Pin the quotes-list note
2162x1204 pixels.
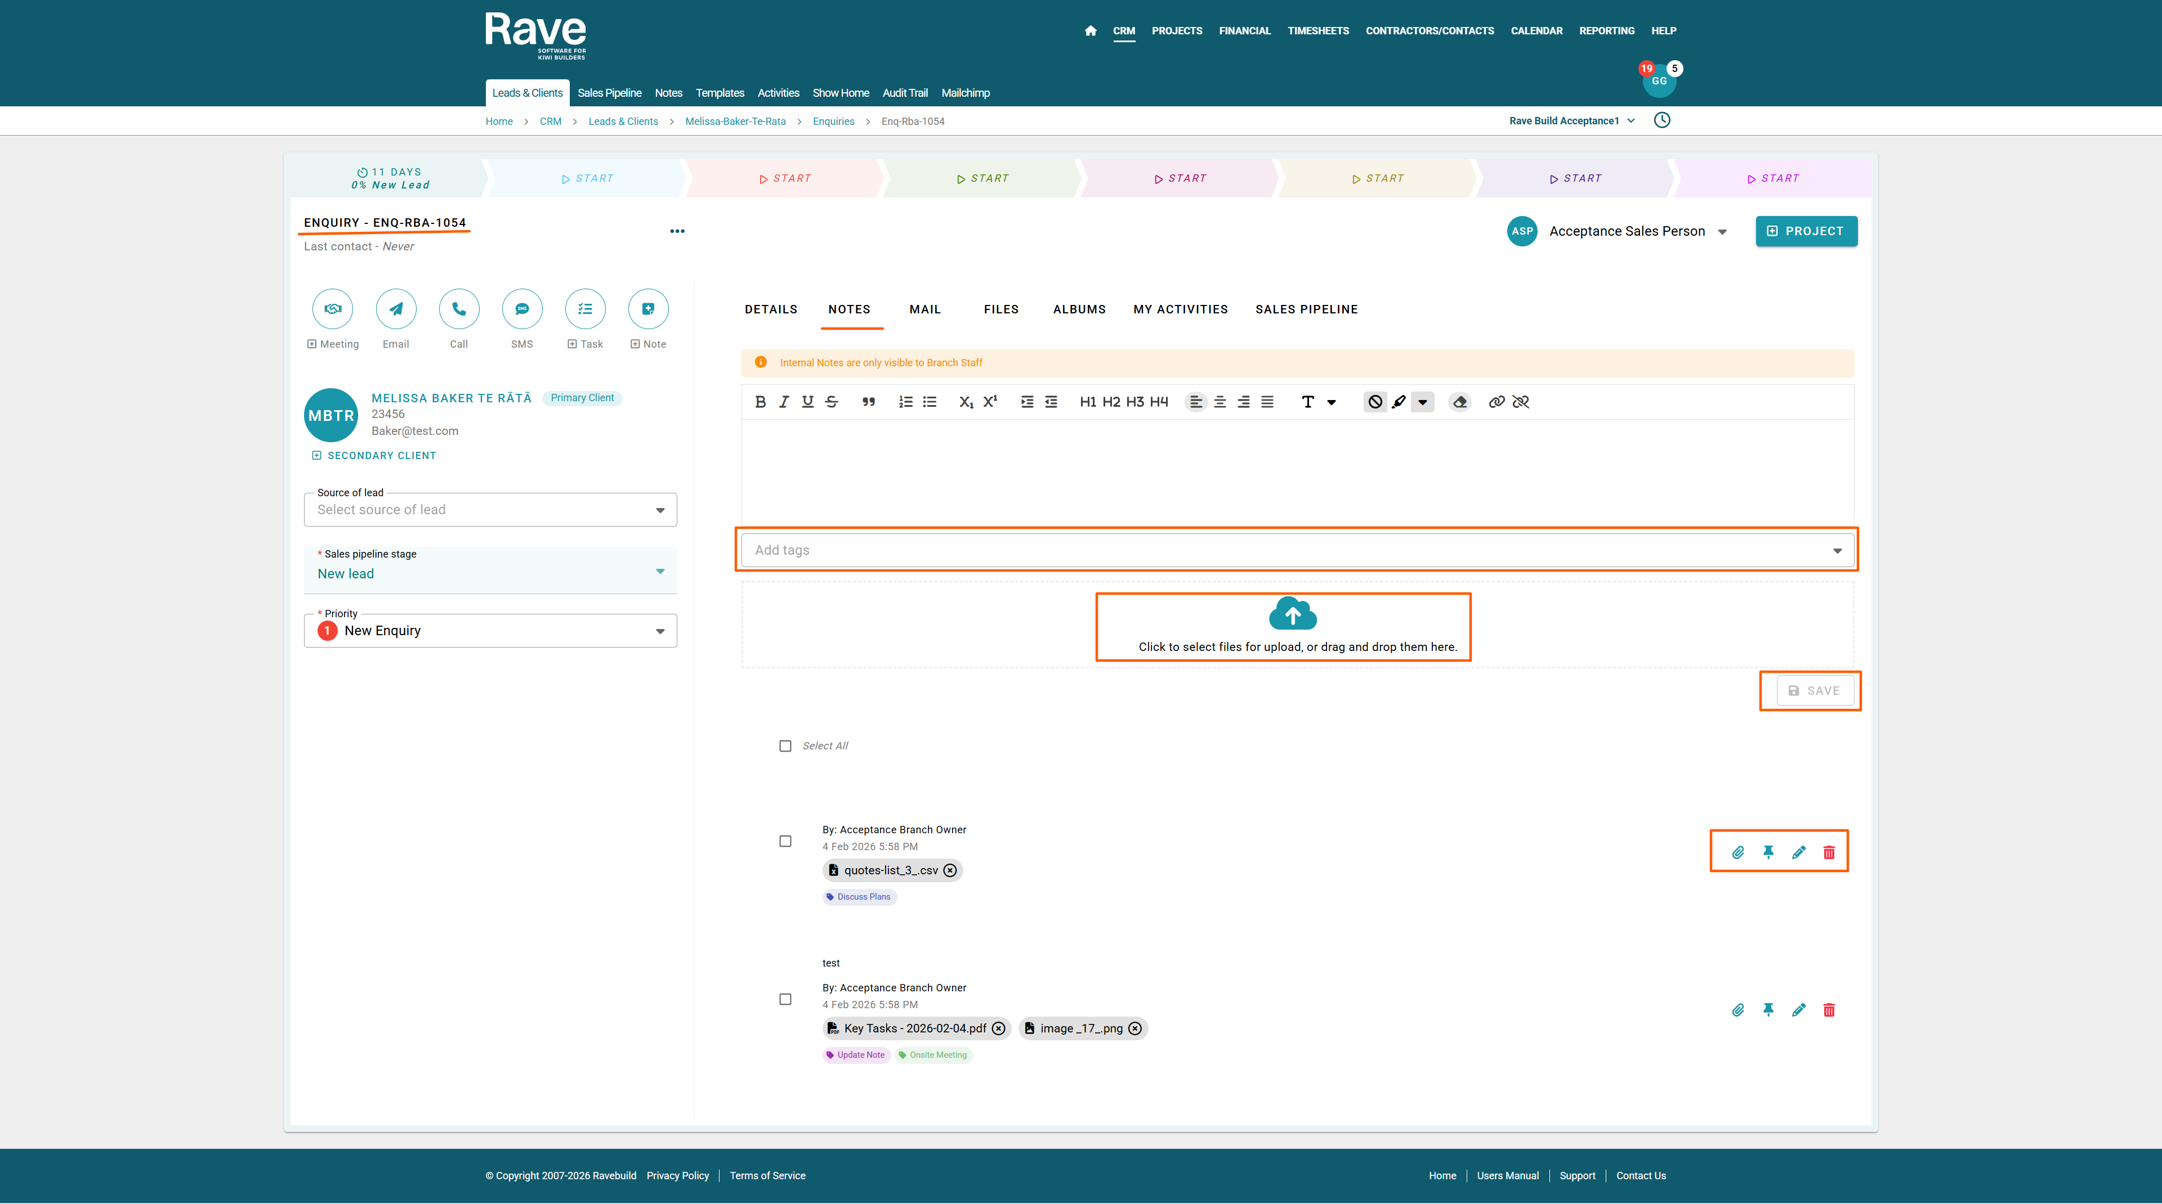(1768, 852)
